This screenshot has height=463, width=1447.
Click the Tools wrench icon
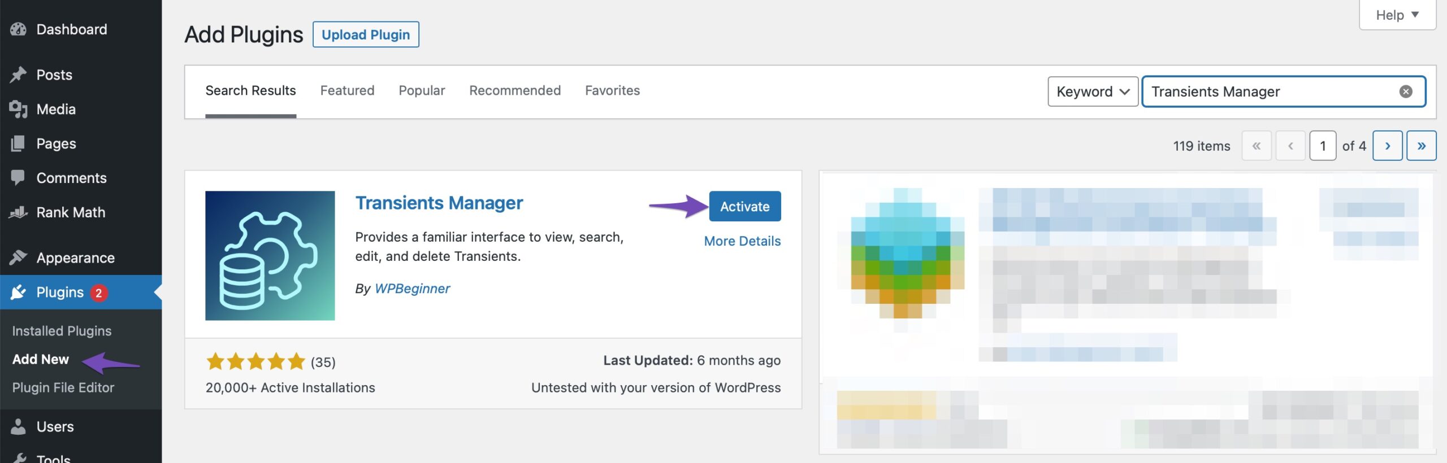[18, 457]
